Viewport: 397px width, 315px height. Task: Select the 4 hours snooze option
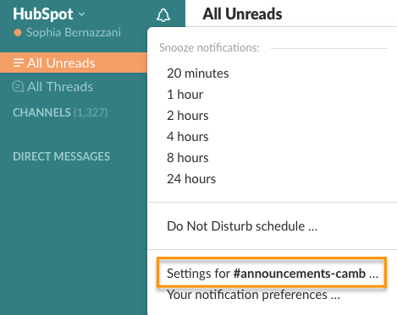188,137
